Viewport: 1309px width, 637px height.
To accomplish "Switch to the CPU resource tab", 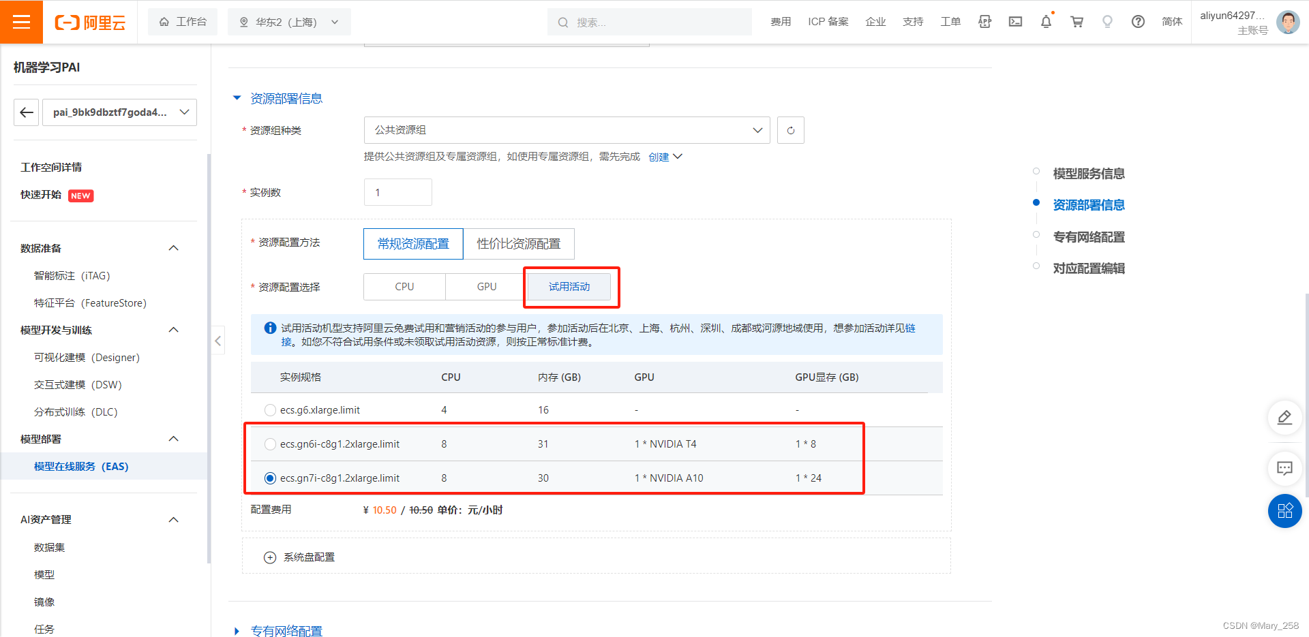I will 404,287.
